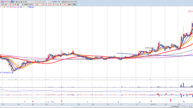The image size is (193, 108).
Task: Click the 12 month axis label
Action: point(137,104)
